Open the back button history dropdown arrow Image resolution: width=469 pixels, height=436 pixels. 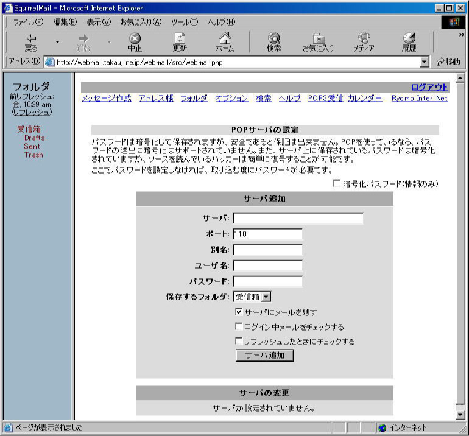pyautogui.click(x=57, y=42)
